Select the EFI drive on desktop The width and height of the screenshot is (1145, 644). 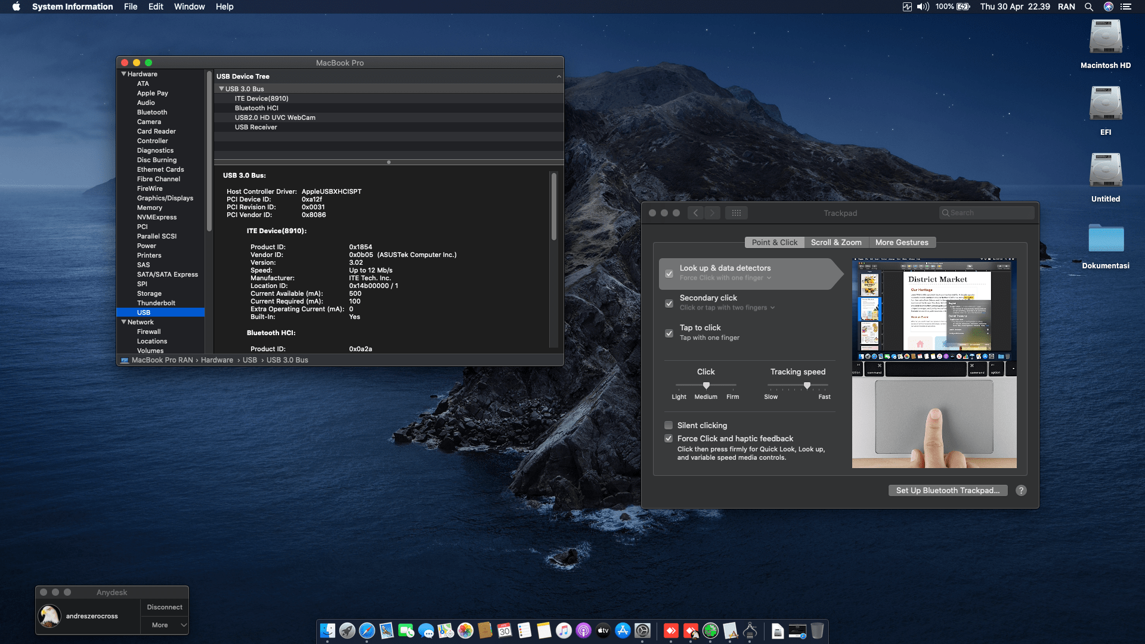click(x=1106, y=111)
